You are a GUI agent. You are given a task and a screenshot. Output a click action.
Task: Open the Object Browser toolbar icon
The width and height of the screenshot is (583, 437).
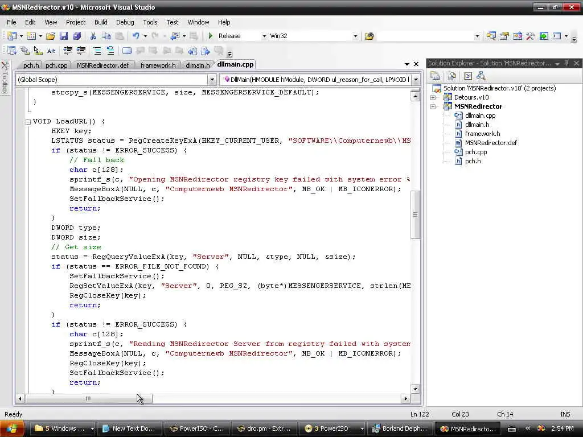[x=518, y=36]
